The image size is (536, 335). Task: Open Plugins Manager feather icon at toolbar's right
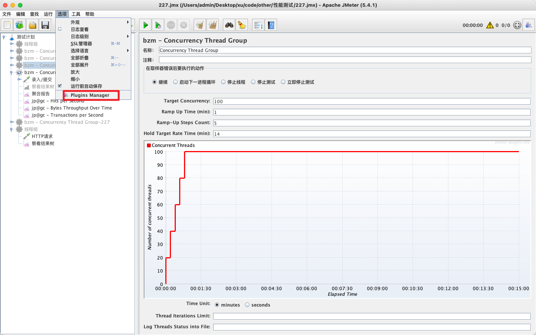(x=529, y=25)
